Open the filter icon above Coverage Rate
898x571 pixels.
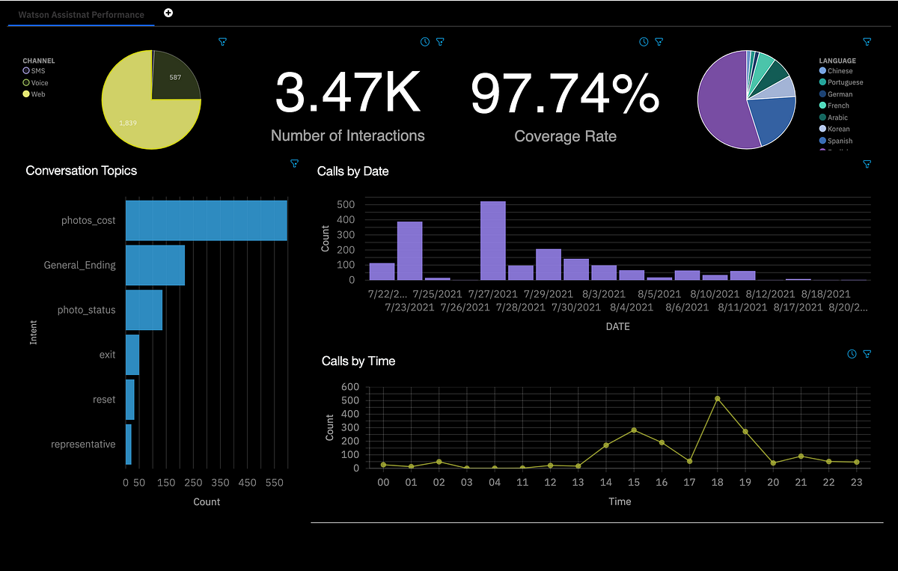(x=659, y=42)
